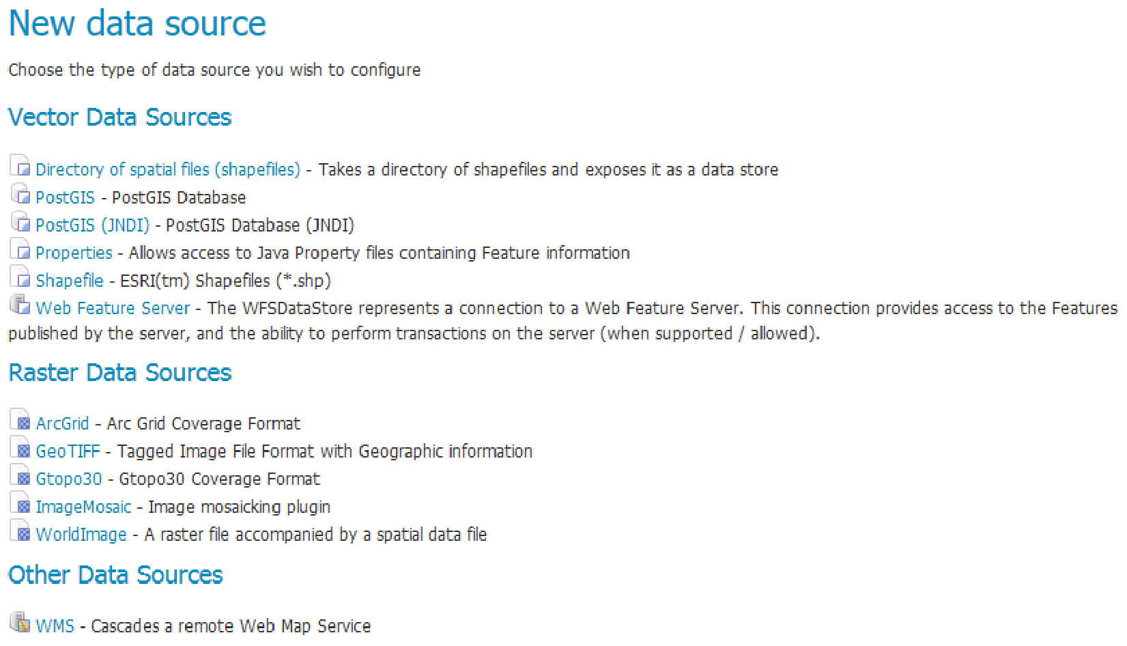Select the WMS data source link

click(55, 626)
